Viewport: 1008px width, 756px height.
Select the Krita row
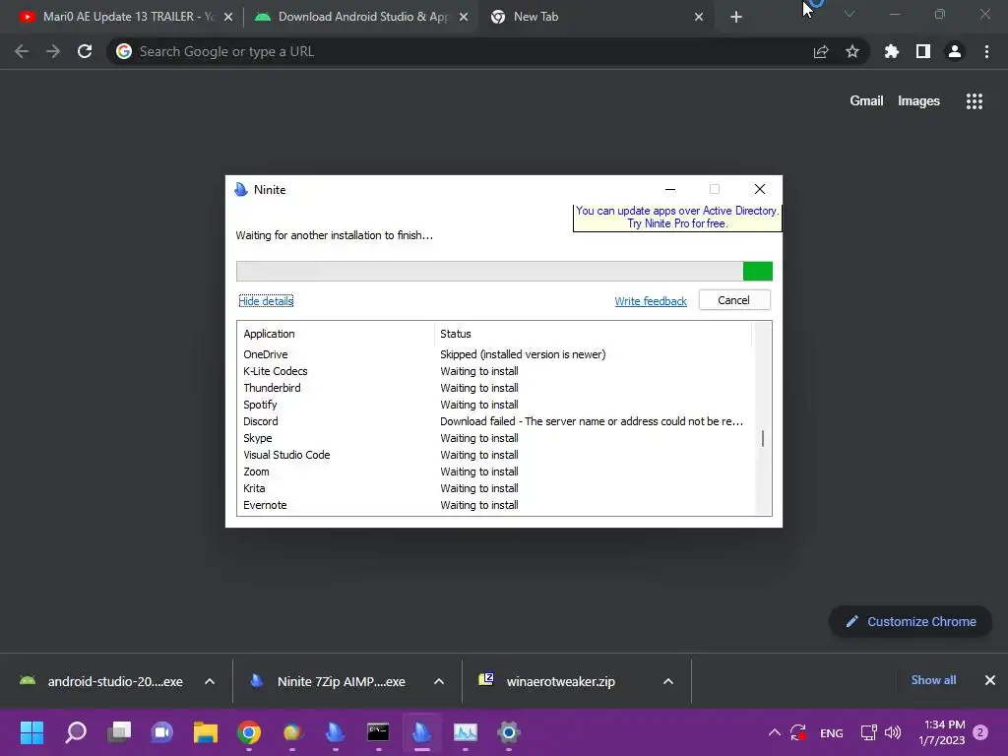(x=494, y=488)
